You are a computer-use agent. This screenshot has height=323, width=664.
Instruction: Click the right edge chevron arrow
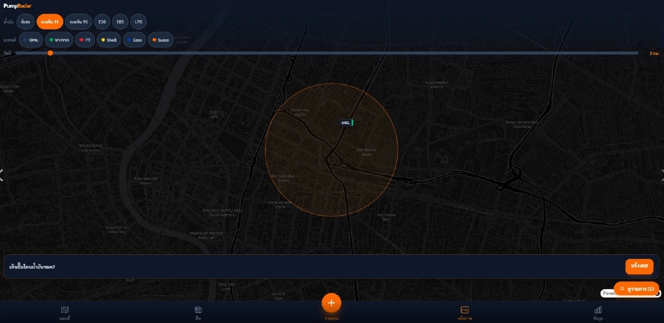[x=662, y=175]
